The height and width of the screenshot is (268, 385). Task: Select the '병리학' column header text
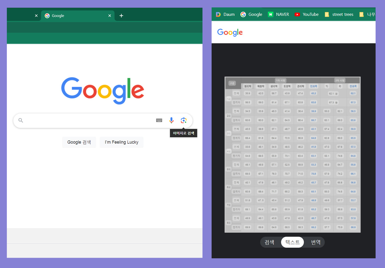point(248,86)
